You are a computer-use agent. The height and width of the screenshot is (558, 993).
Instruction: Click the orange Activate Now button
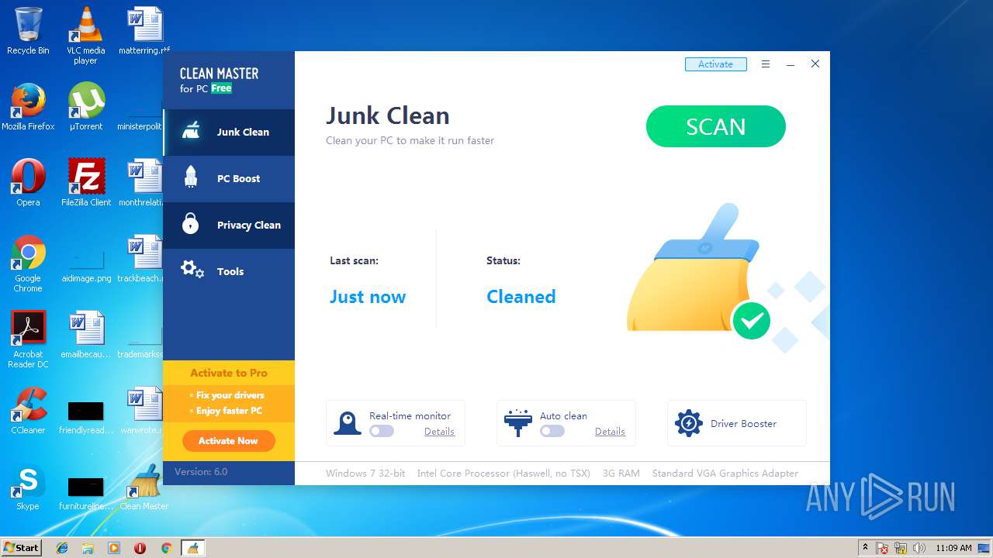[x=228, y=441]
